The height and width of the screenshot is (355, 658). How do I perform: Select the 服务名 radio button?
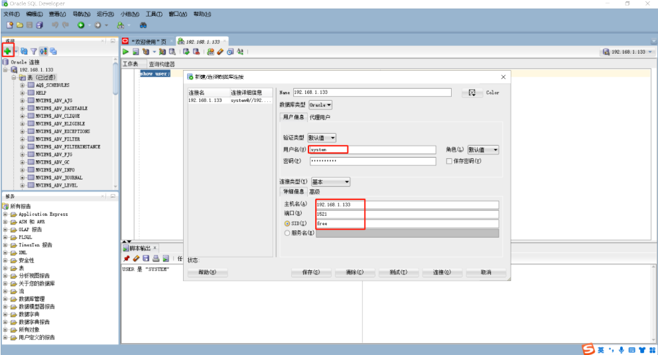pos(287,233)
